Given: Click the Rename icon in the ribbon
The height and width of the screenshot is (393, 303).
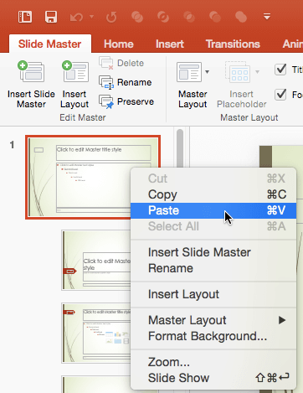Looking at the screenshot, I should point(106,82).
